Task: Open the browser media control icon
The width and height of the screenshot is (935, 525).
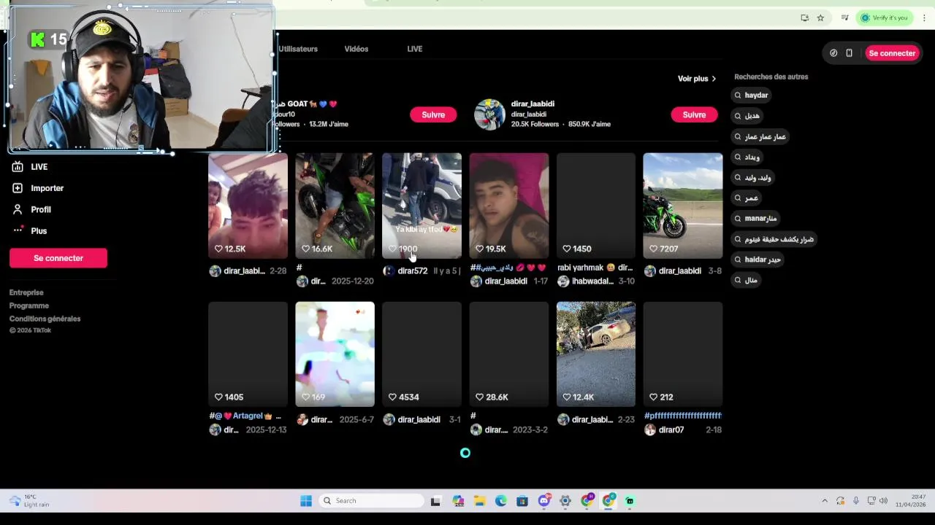Action: (844, 17)
